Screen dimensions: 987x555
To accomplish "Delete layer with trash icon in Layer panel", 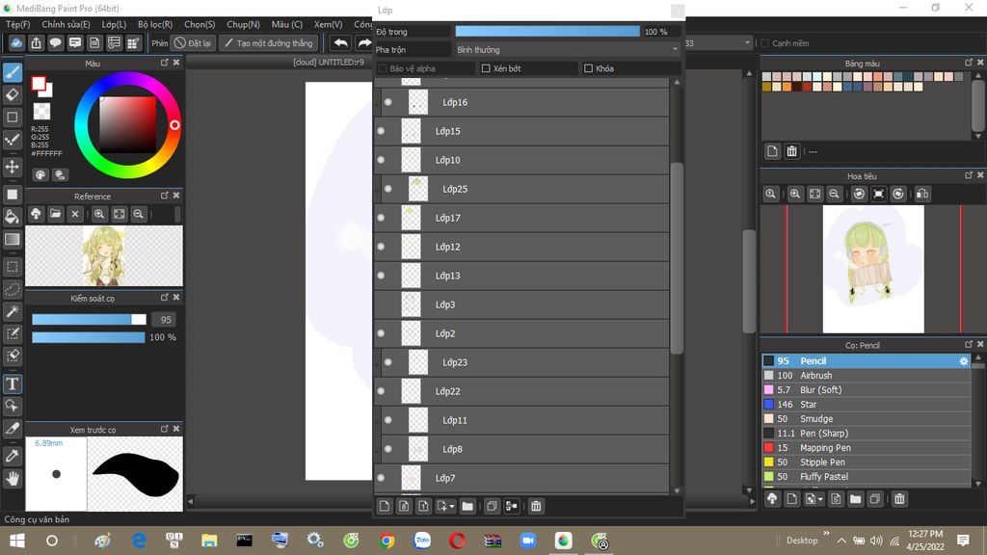I will tap(536, 506).
